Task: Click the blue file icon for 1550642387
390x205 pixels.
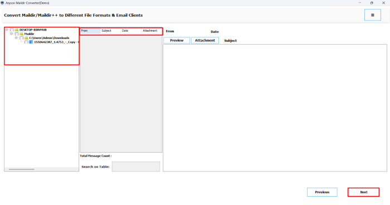Action: coord(31,42)
